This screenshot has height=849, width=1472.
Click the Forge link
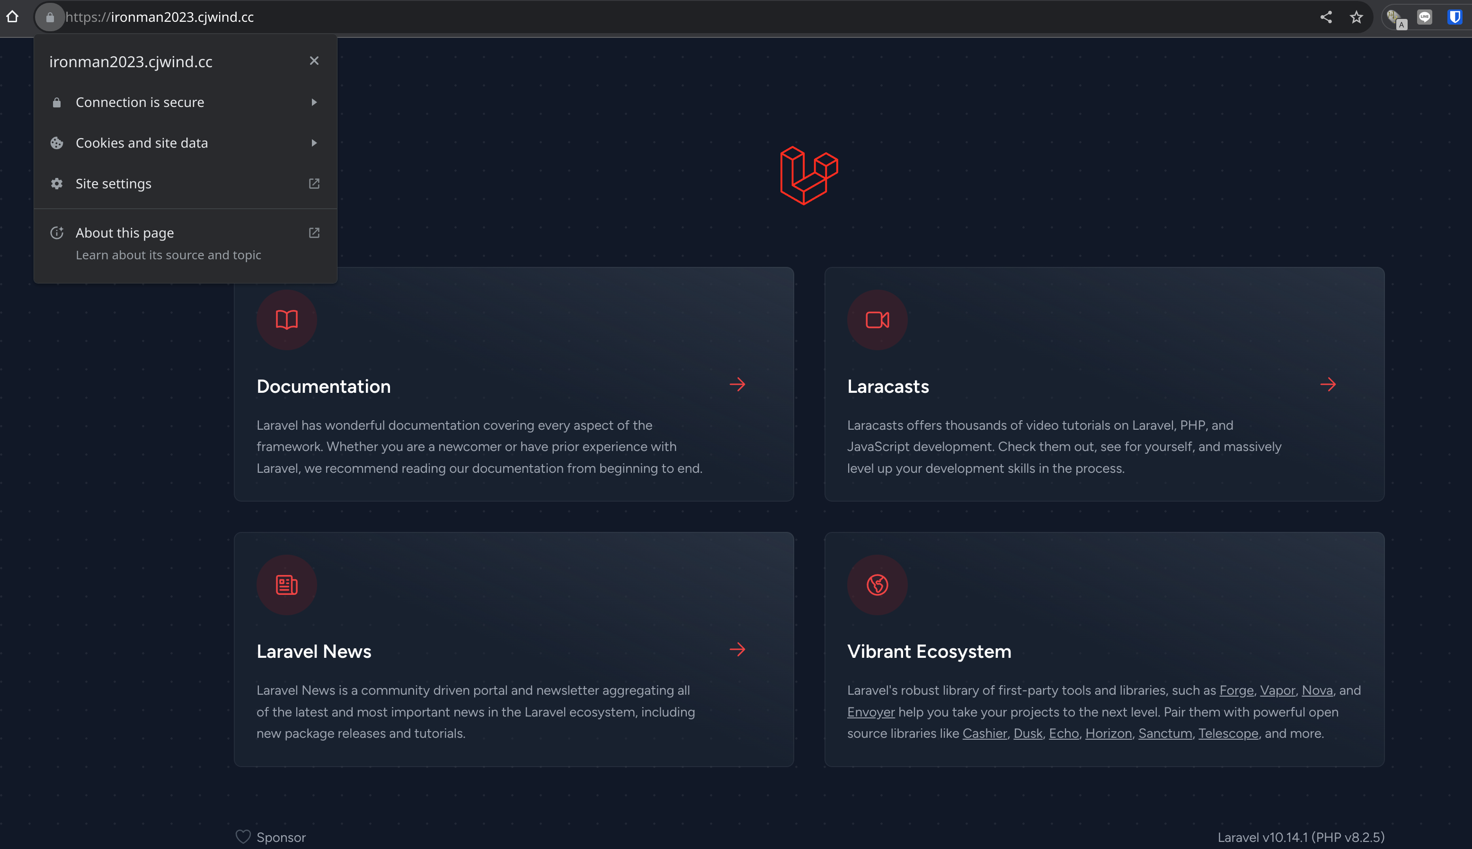(1236, 690)
